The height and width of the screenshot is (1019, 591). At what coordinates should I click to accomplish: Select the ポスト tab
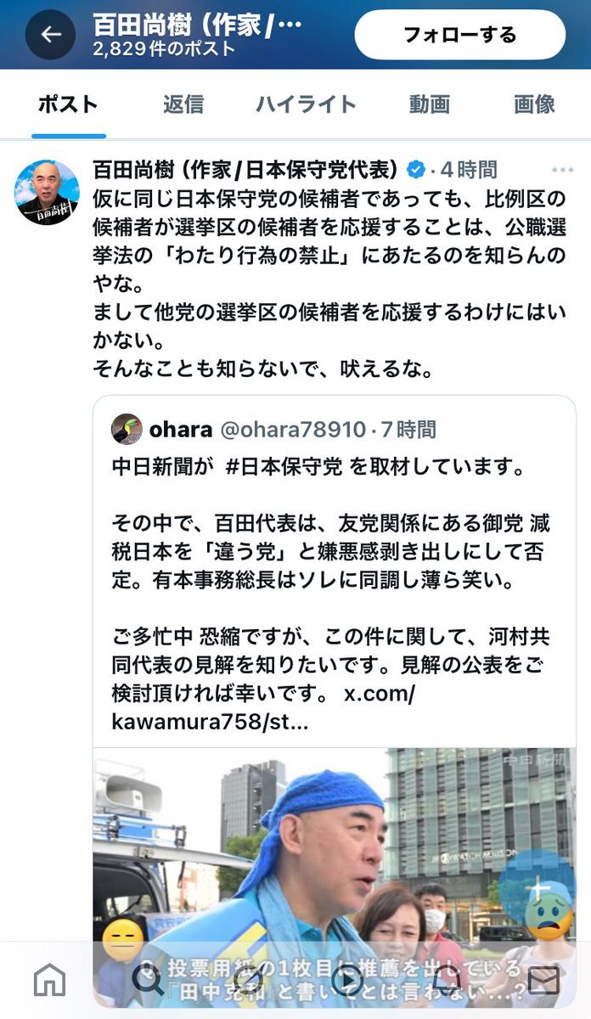click(69, 104)
